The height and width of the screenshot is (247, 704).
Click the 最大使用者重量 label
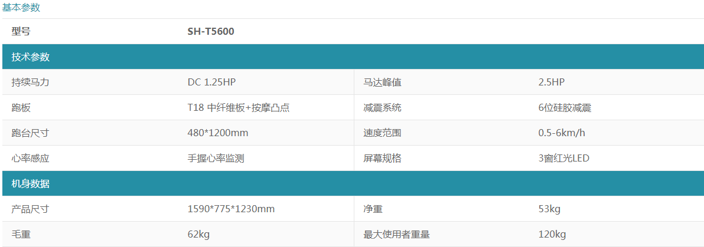[396, 235]
